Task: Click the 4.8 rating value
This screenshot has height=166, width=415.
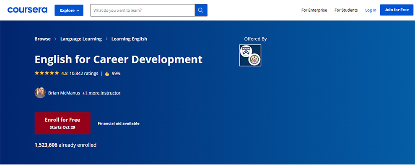Action: (x=64, y=73)
